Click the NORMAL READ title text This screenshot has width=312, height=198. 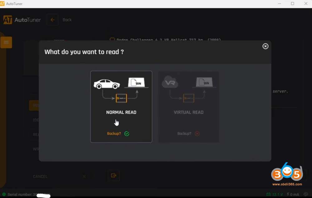121,112
